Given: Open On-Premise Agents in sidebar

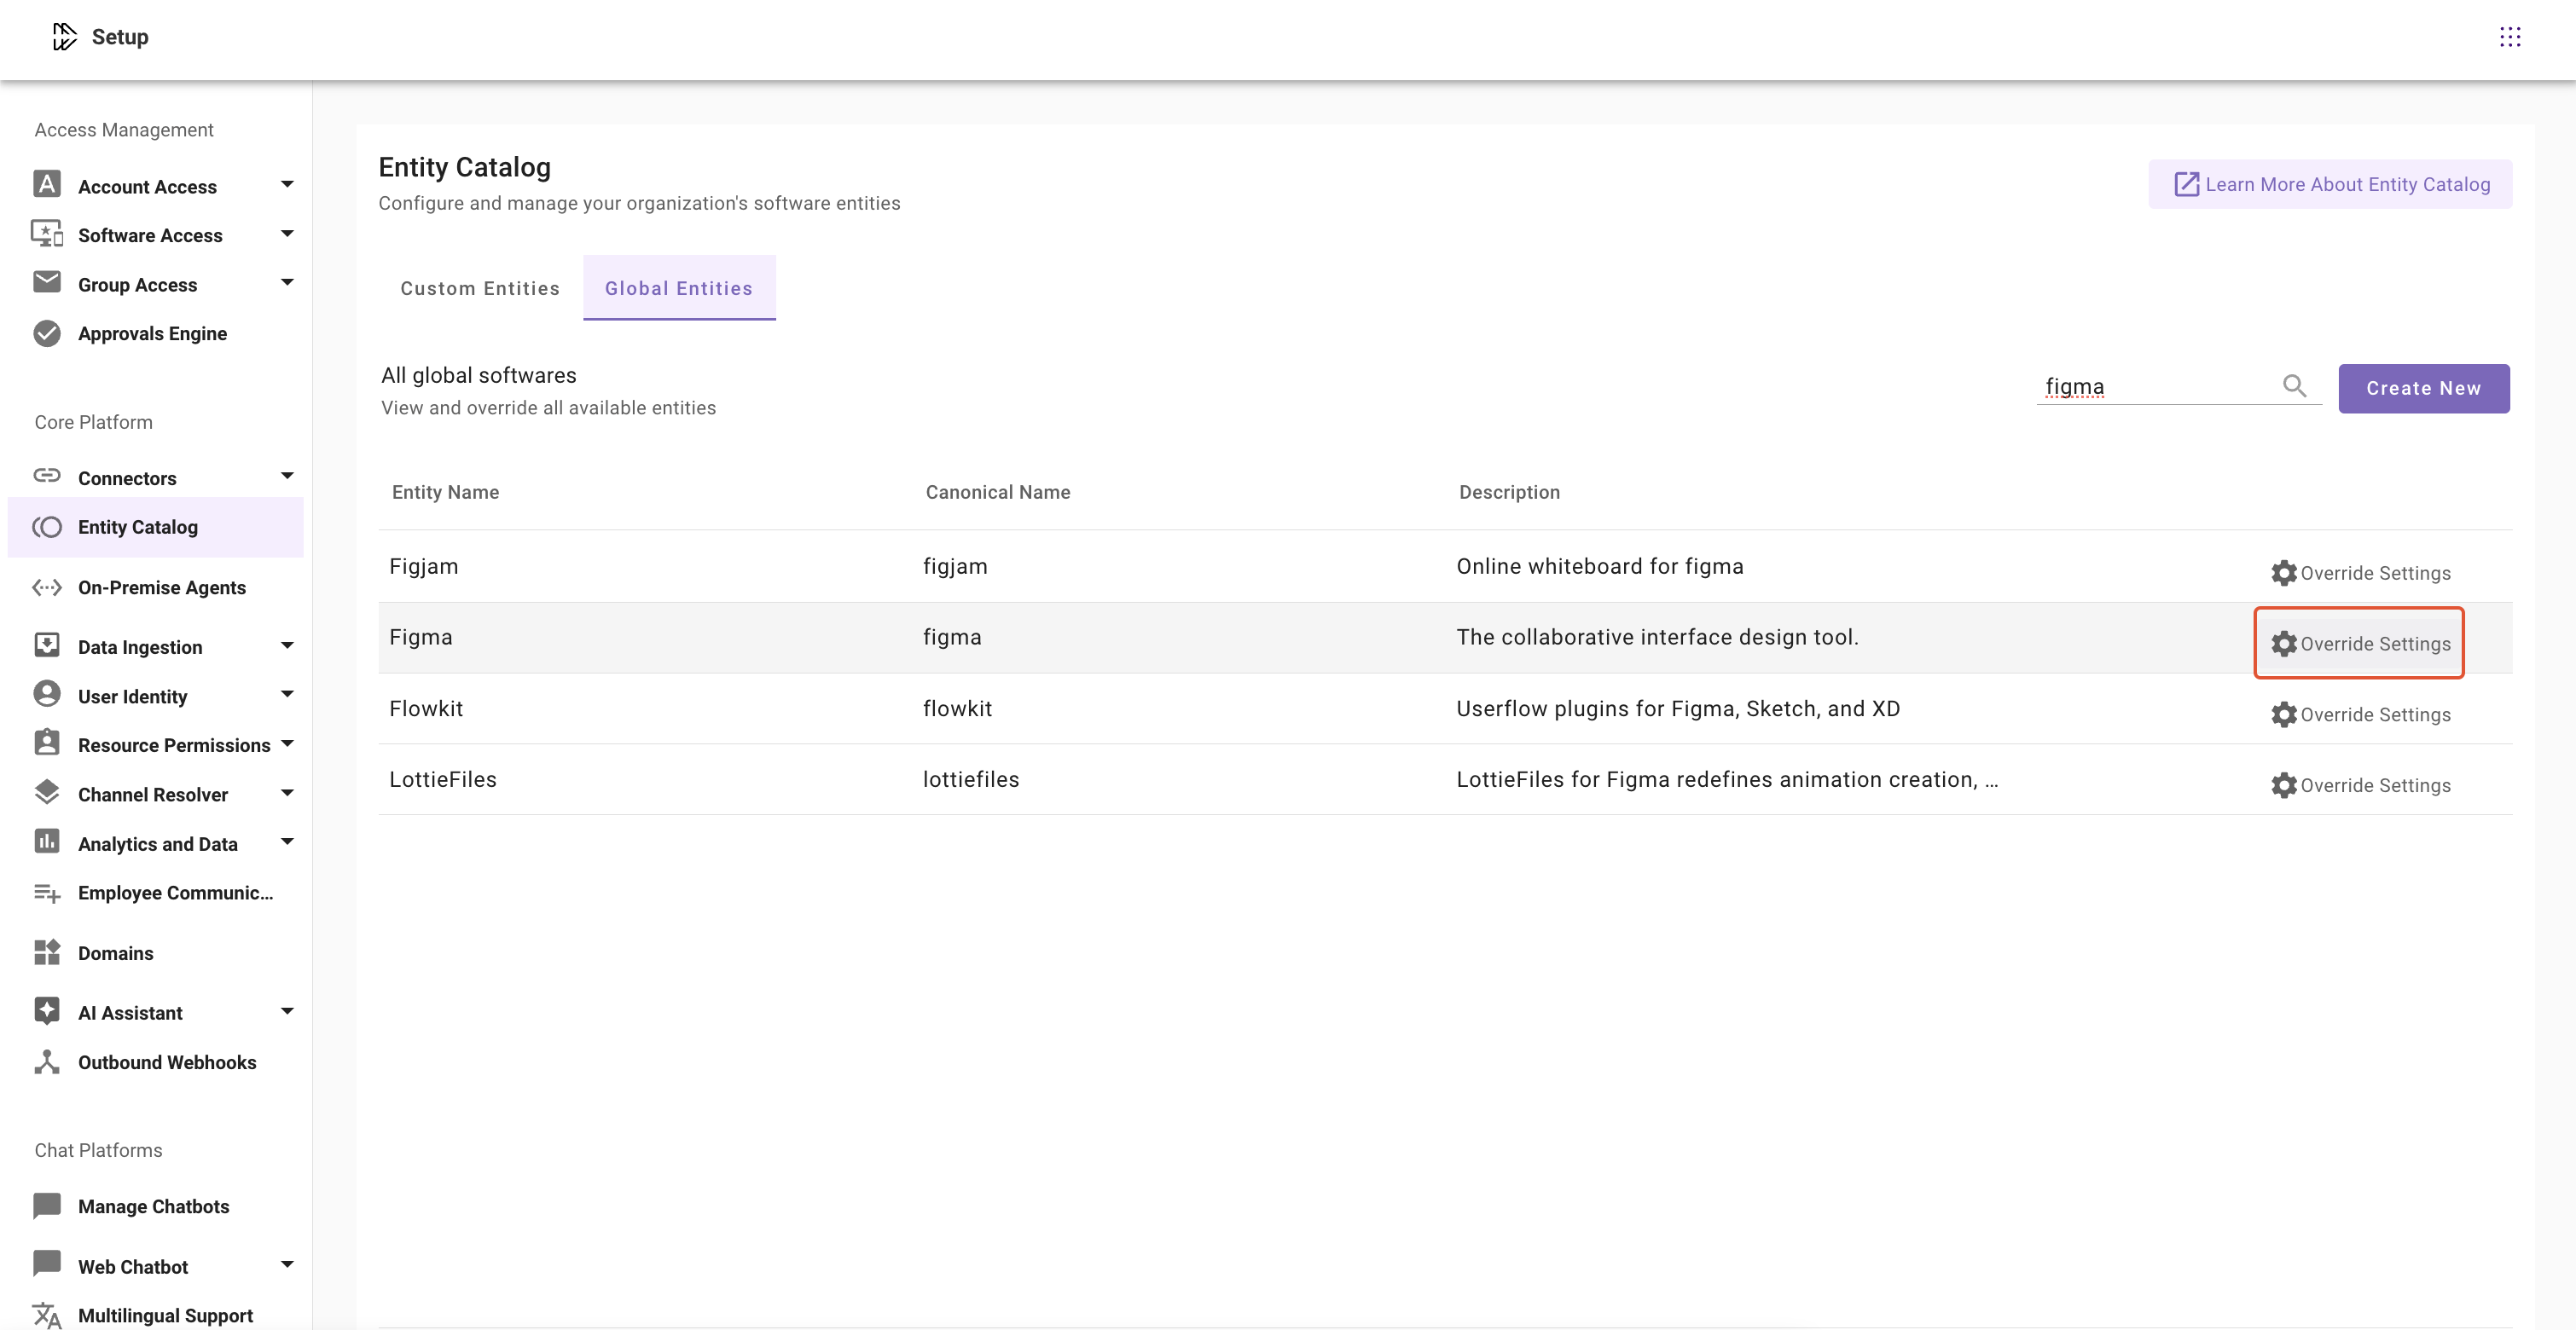Looking at the screenshot, I should pyautogui.click(x=162, y=587).
